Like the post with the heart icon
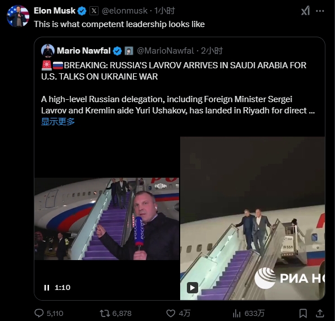The width and height of the screenshot is (335, 321). [x=171, y=314]
